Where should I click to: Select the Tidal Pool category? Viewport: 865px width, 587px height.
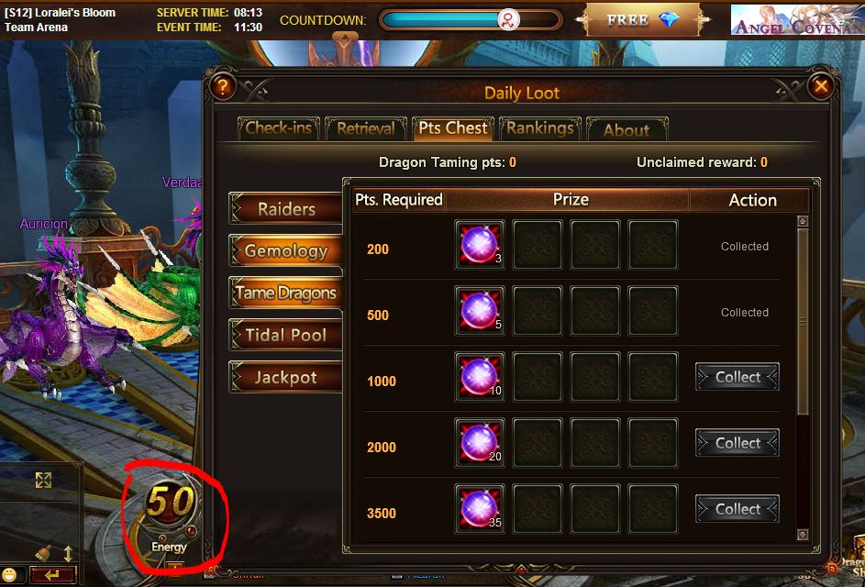pyautogui.click(x=286, y=335)
